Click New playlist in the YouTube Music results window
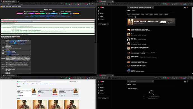The height and width of the screenshot is (109, 193). pos(103,24)
